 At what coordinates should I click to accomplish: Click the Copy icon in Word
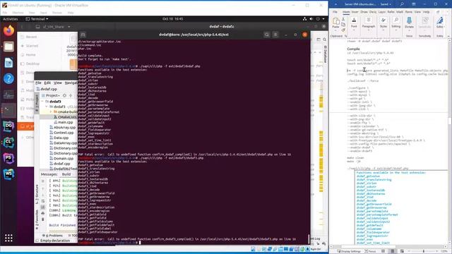point(343,25)
